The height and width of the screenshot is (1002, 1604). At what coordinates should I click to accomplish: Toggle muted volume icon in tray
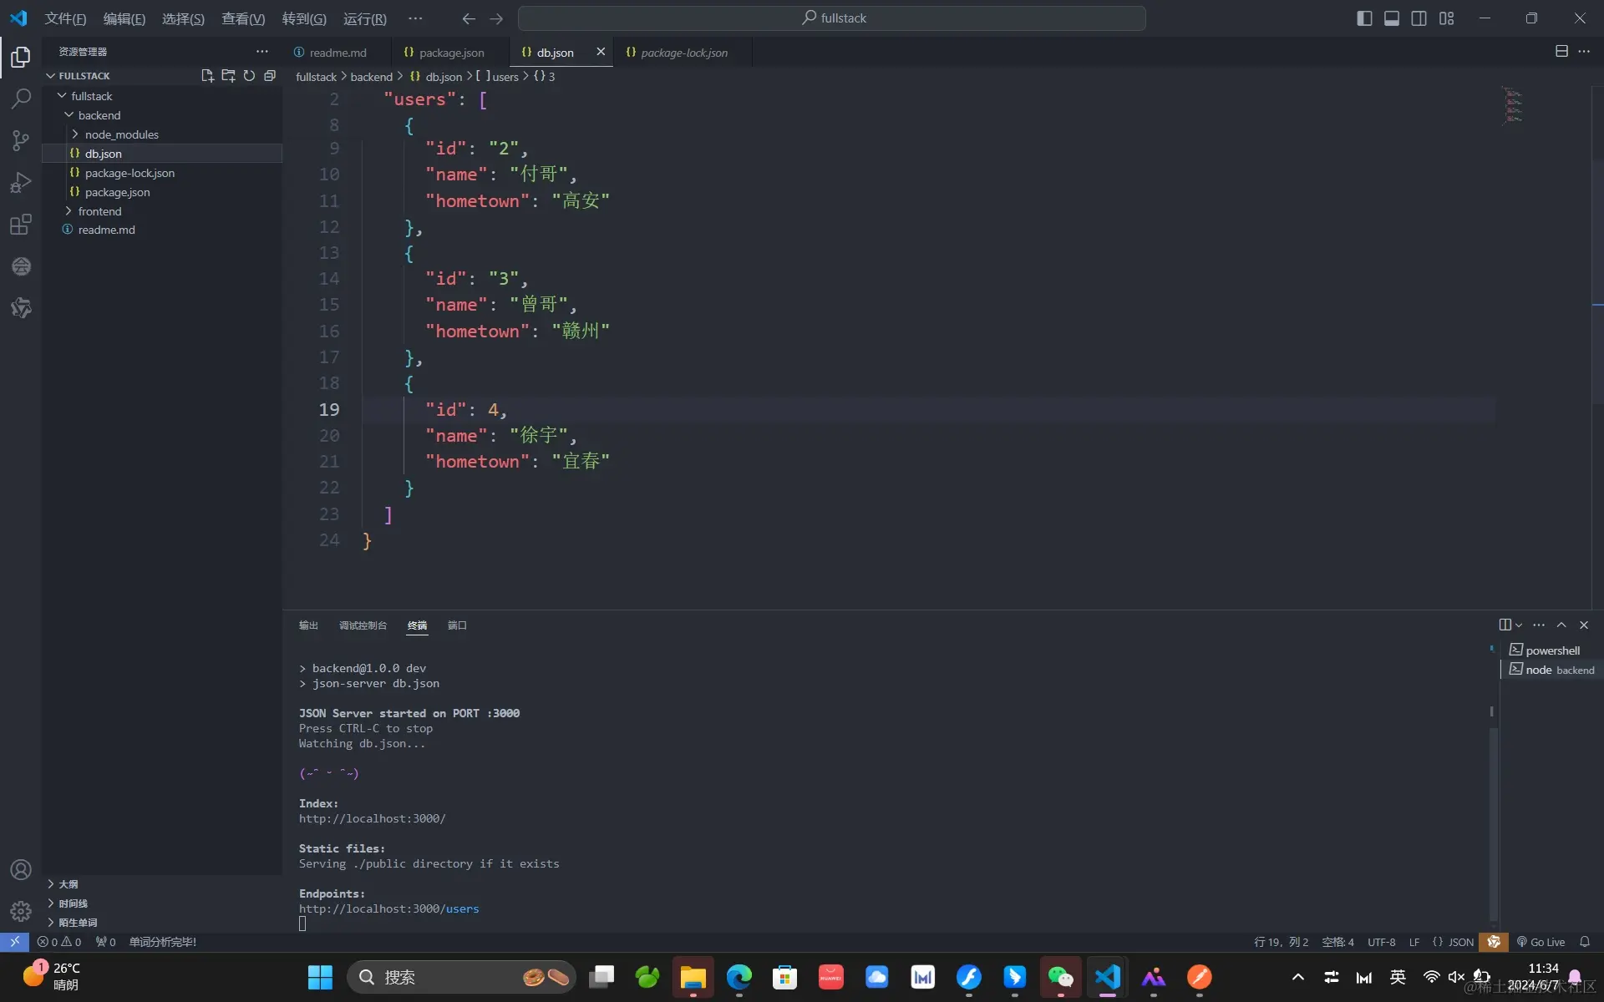coord(1456,977)
